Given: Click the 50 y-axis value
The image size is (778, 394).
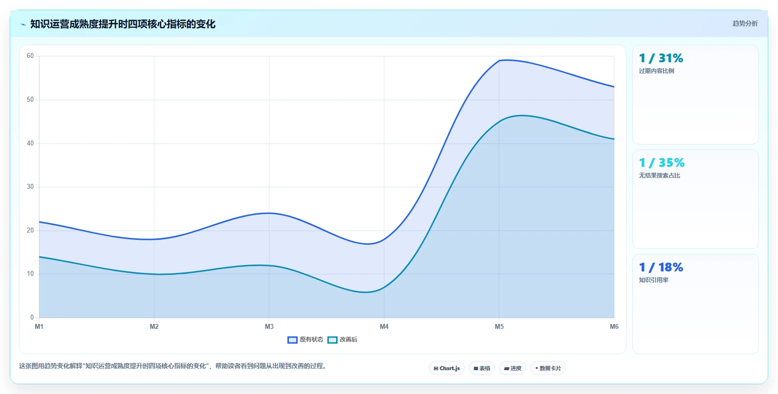Looking at the screenshot, I should (x=30, y=100).
